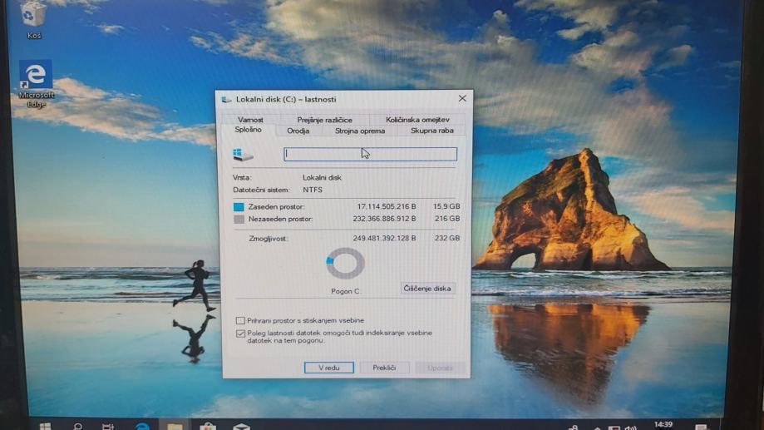Select the Strojna oprema tab
Image resolution: width=764 pixels, height=430 pixels.
pos(359,131)
